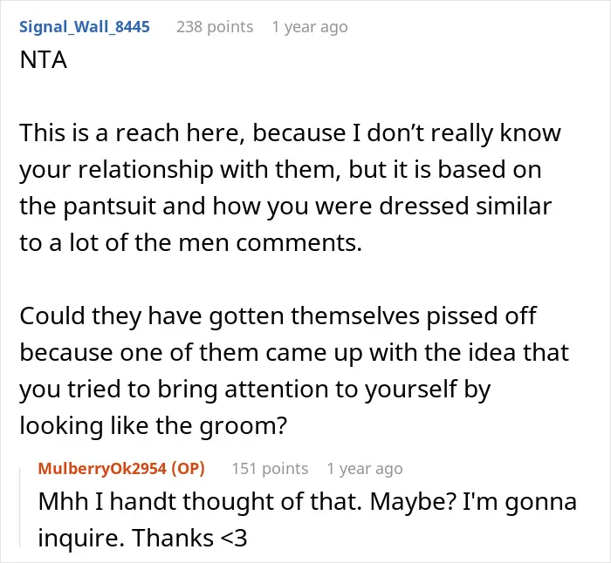Click the phrase 'pissed off'
Image resolution: width=611 pixels, height=563 pixels.
point(482,316)
